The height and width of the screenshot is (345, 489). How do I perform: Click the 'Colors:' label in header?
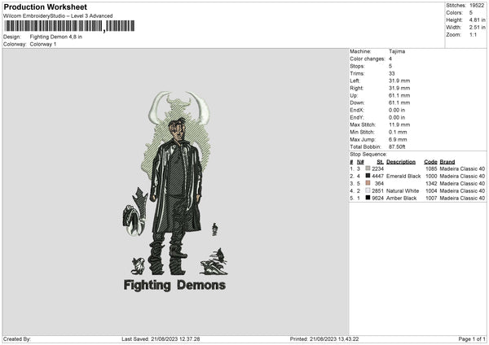[x=454, y=13]
